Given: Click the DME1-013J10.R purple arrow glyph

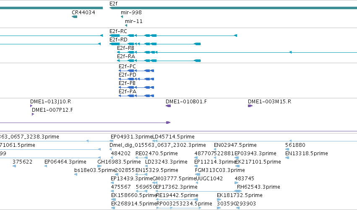Looking at the screenshot, I should click(31, 106).
